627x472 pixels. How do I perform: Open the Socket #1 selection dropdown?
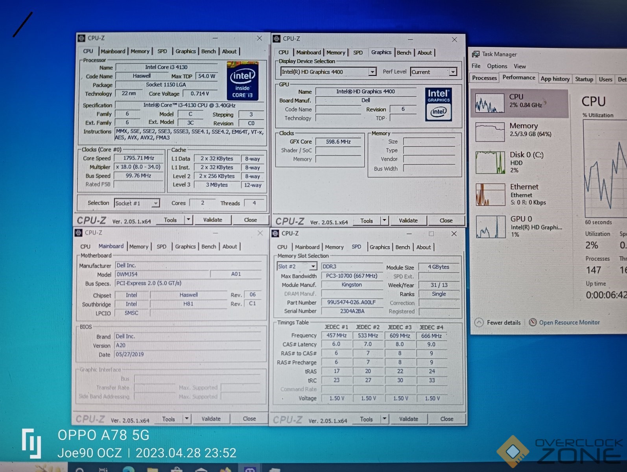pyautogui.click(x=156, y=203)
